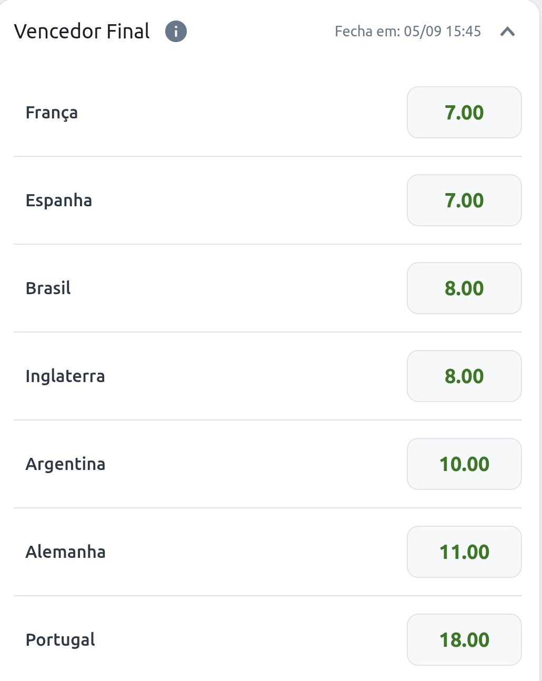Pick Inglaterra at 8.00 odds
This screenshot has height=681, width=542.
(464, 376)
